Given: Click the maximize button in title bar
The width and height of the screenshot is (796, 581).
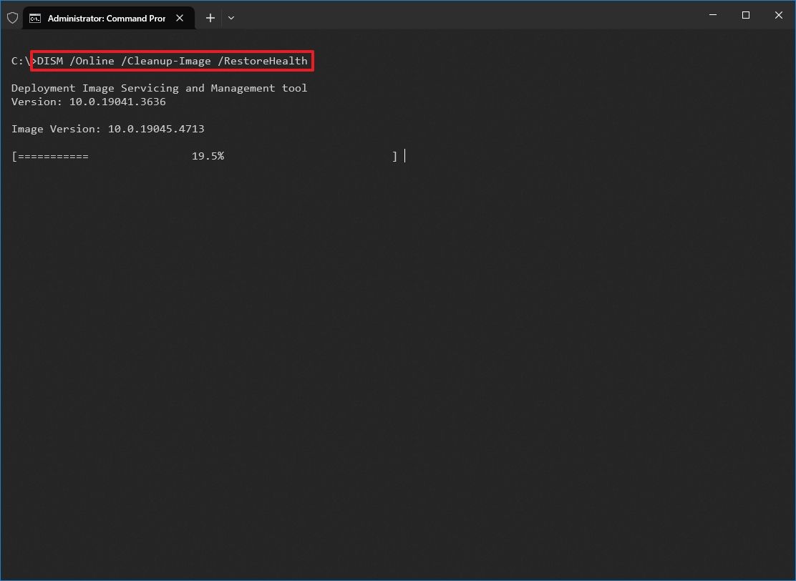Looking at the screenshot, I should (x=746, y=15).
